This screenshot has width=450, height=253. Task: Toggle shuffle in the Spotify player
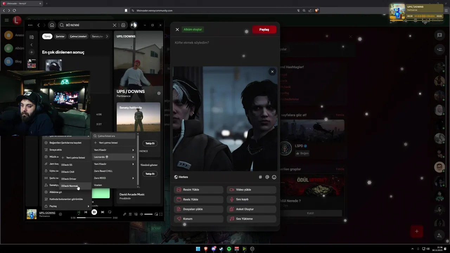[x=79, y=212]
